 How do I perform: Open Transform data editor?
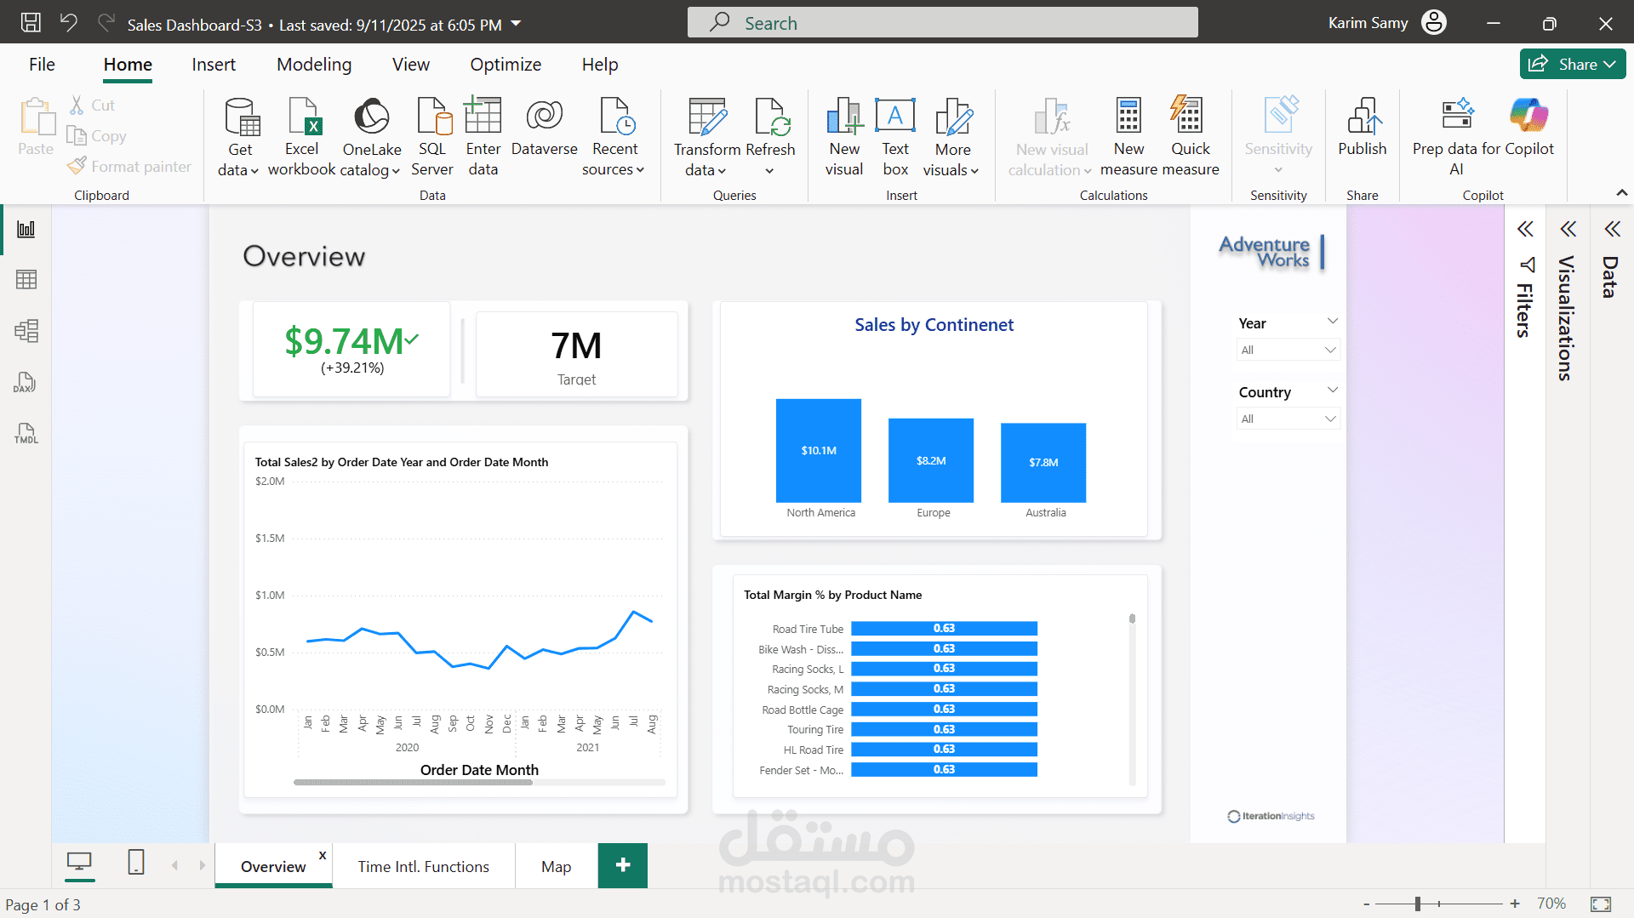706,117
